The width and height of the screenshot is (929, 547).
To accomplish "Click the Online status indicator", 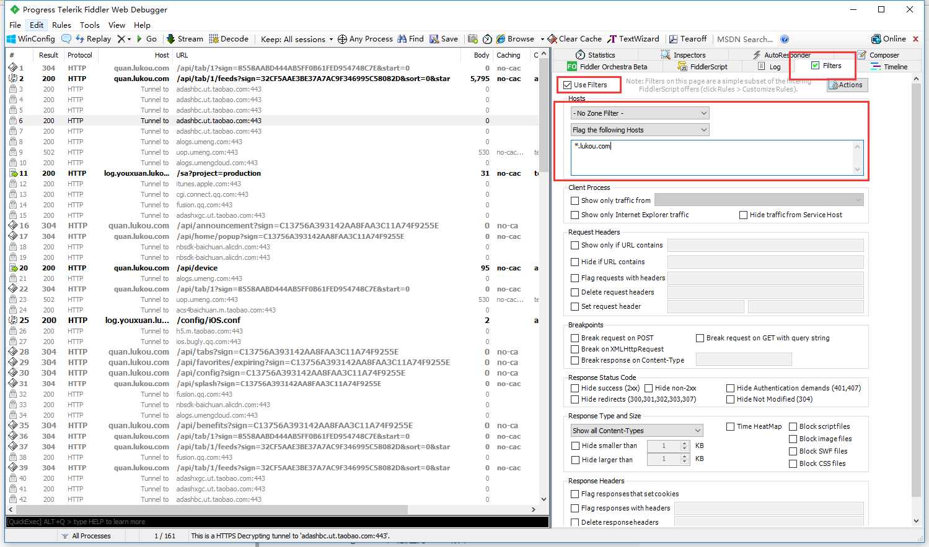I will point(889,38).
